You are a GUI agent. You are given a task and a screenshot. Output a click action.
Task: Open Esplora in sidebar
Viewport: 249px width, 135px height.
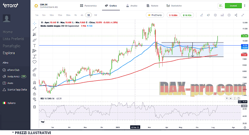point(9,53)
